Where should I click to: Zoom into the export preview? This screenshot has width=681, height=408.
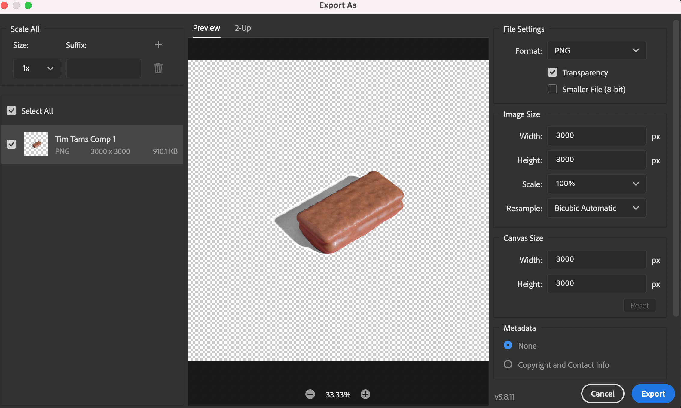tap(365, 394)
